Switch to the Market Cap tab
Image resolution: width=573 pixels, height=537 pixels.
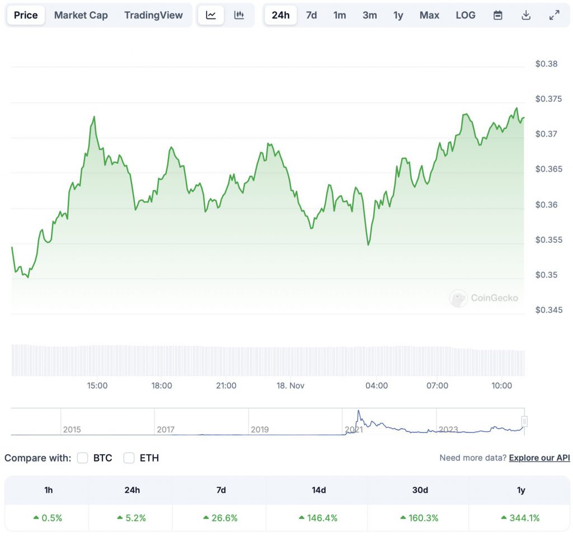(x=81, y=15)
